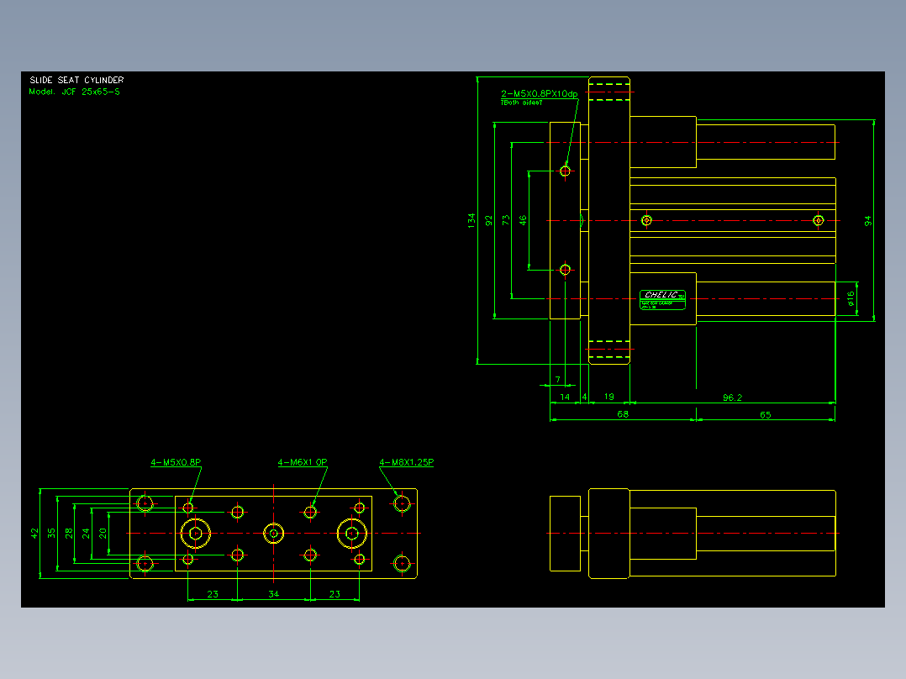Click the '19' horizontal dimension value

[609, 397]
